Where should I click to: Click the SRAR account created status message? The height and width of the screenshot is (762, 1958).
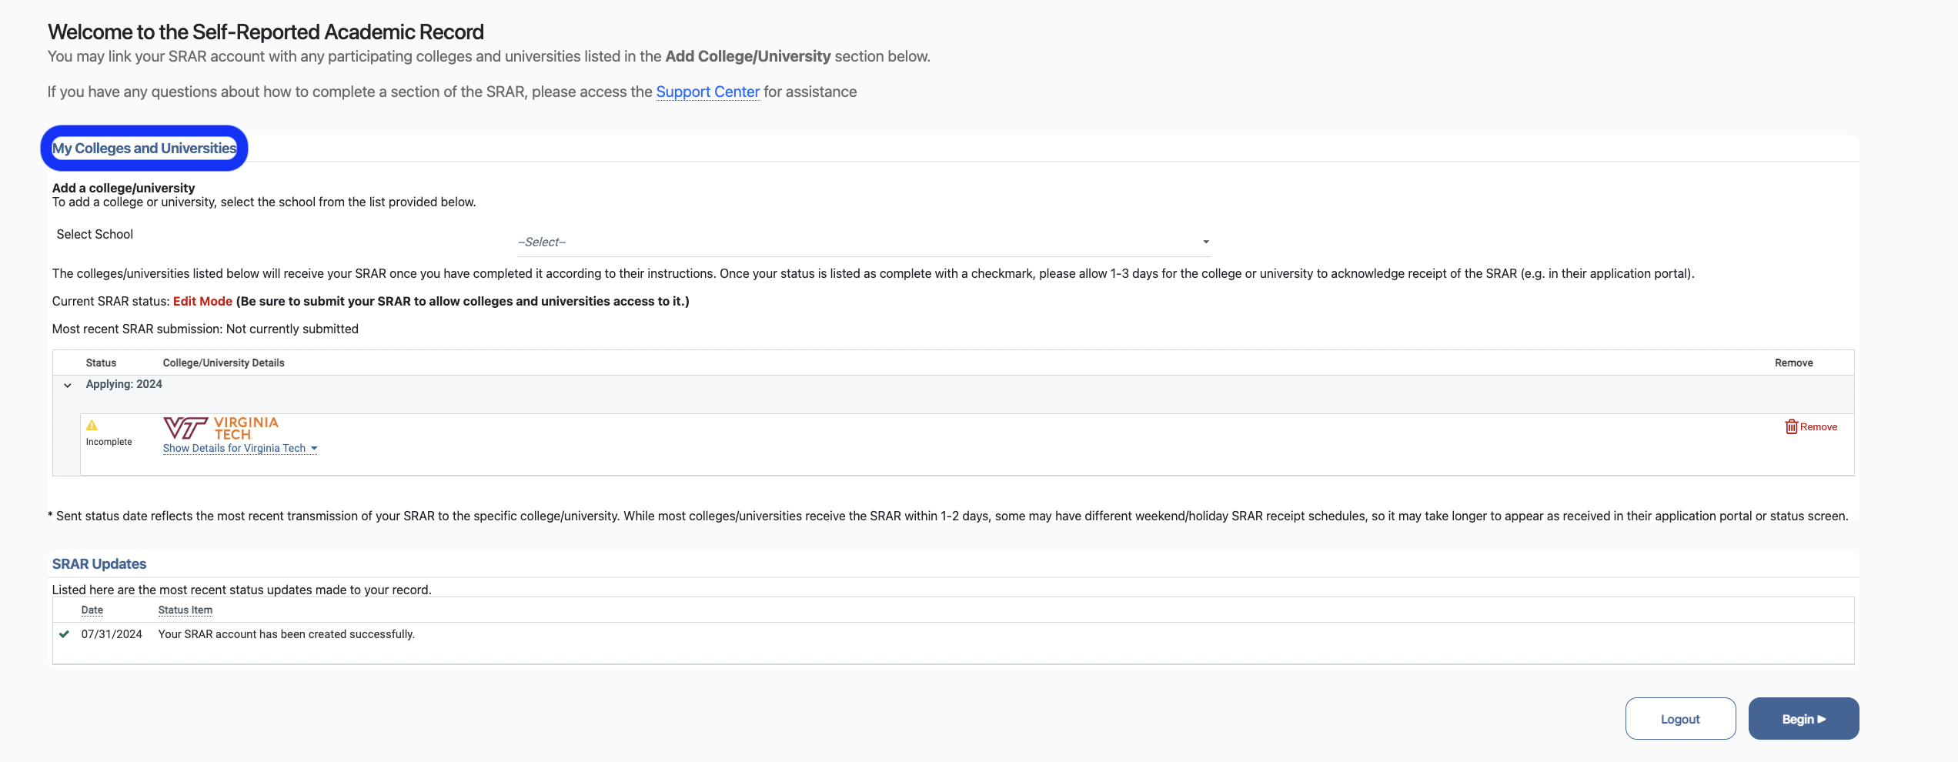click(x=286, y=634)
